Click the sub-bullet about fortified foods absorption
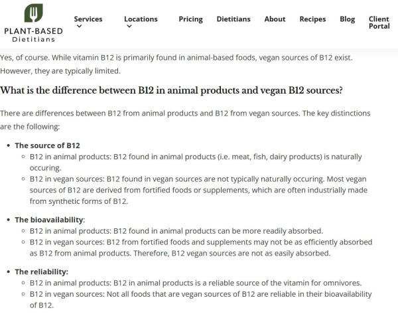Viewport: 398px width, 316px height. (x=201, y=248)
